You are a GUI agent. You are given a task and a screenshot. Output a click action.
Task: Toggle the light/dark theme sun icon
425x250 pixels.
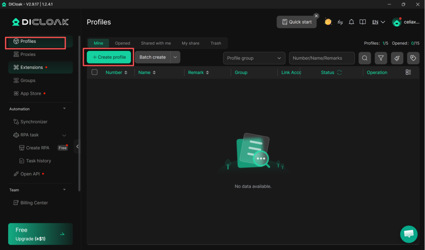pyautogui.click(x=328, y=22)
